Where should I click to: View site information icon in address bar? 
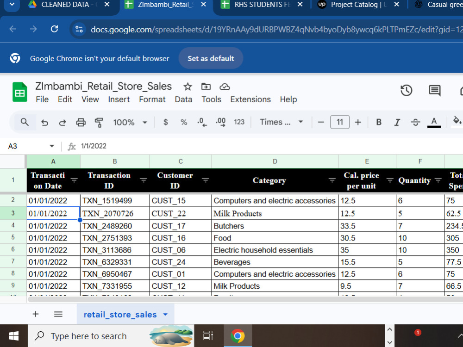pyautogui.click(x=79, y=29)
